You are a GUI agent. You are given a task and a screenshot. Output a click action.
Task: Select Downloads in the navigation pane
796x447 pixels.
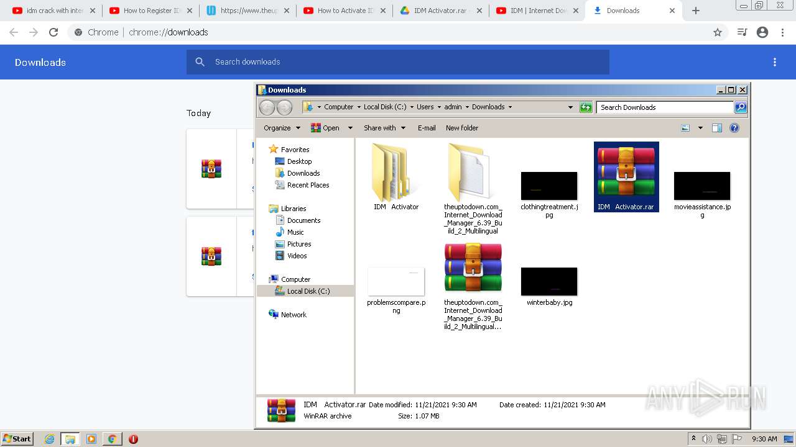(303, 173)
